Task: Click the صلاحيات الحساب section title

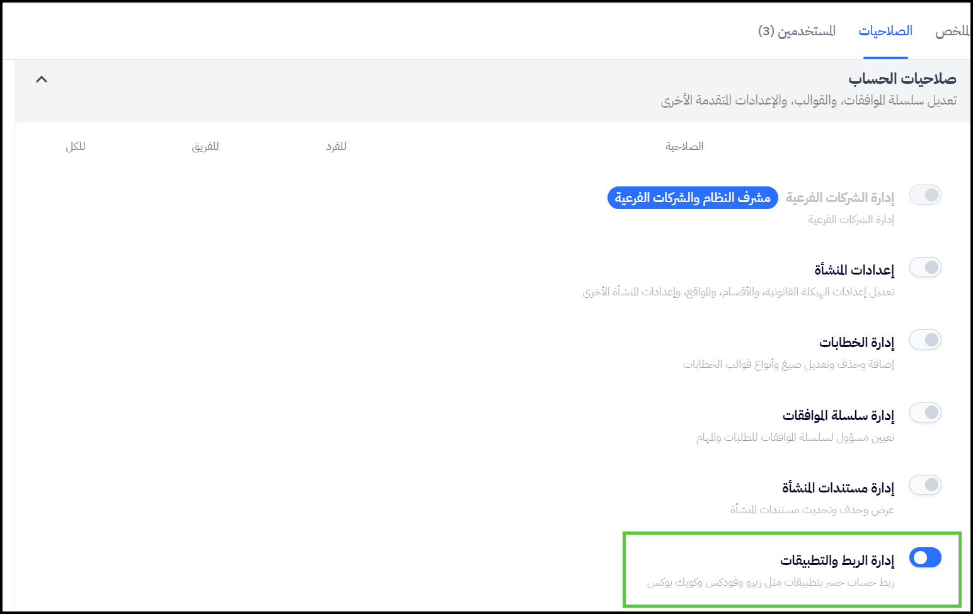Action: pyautogui.click(x=902, y=79)
